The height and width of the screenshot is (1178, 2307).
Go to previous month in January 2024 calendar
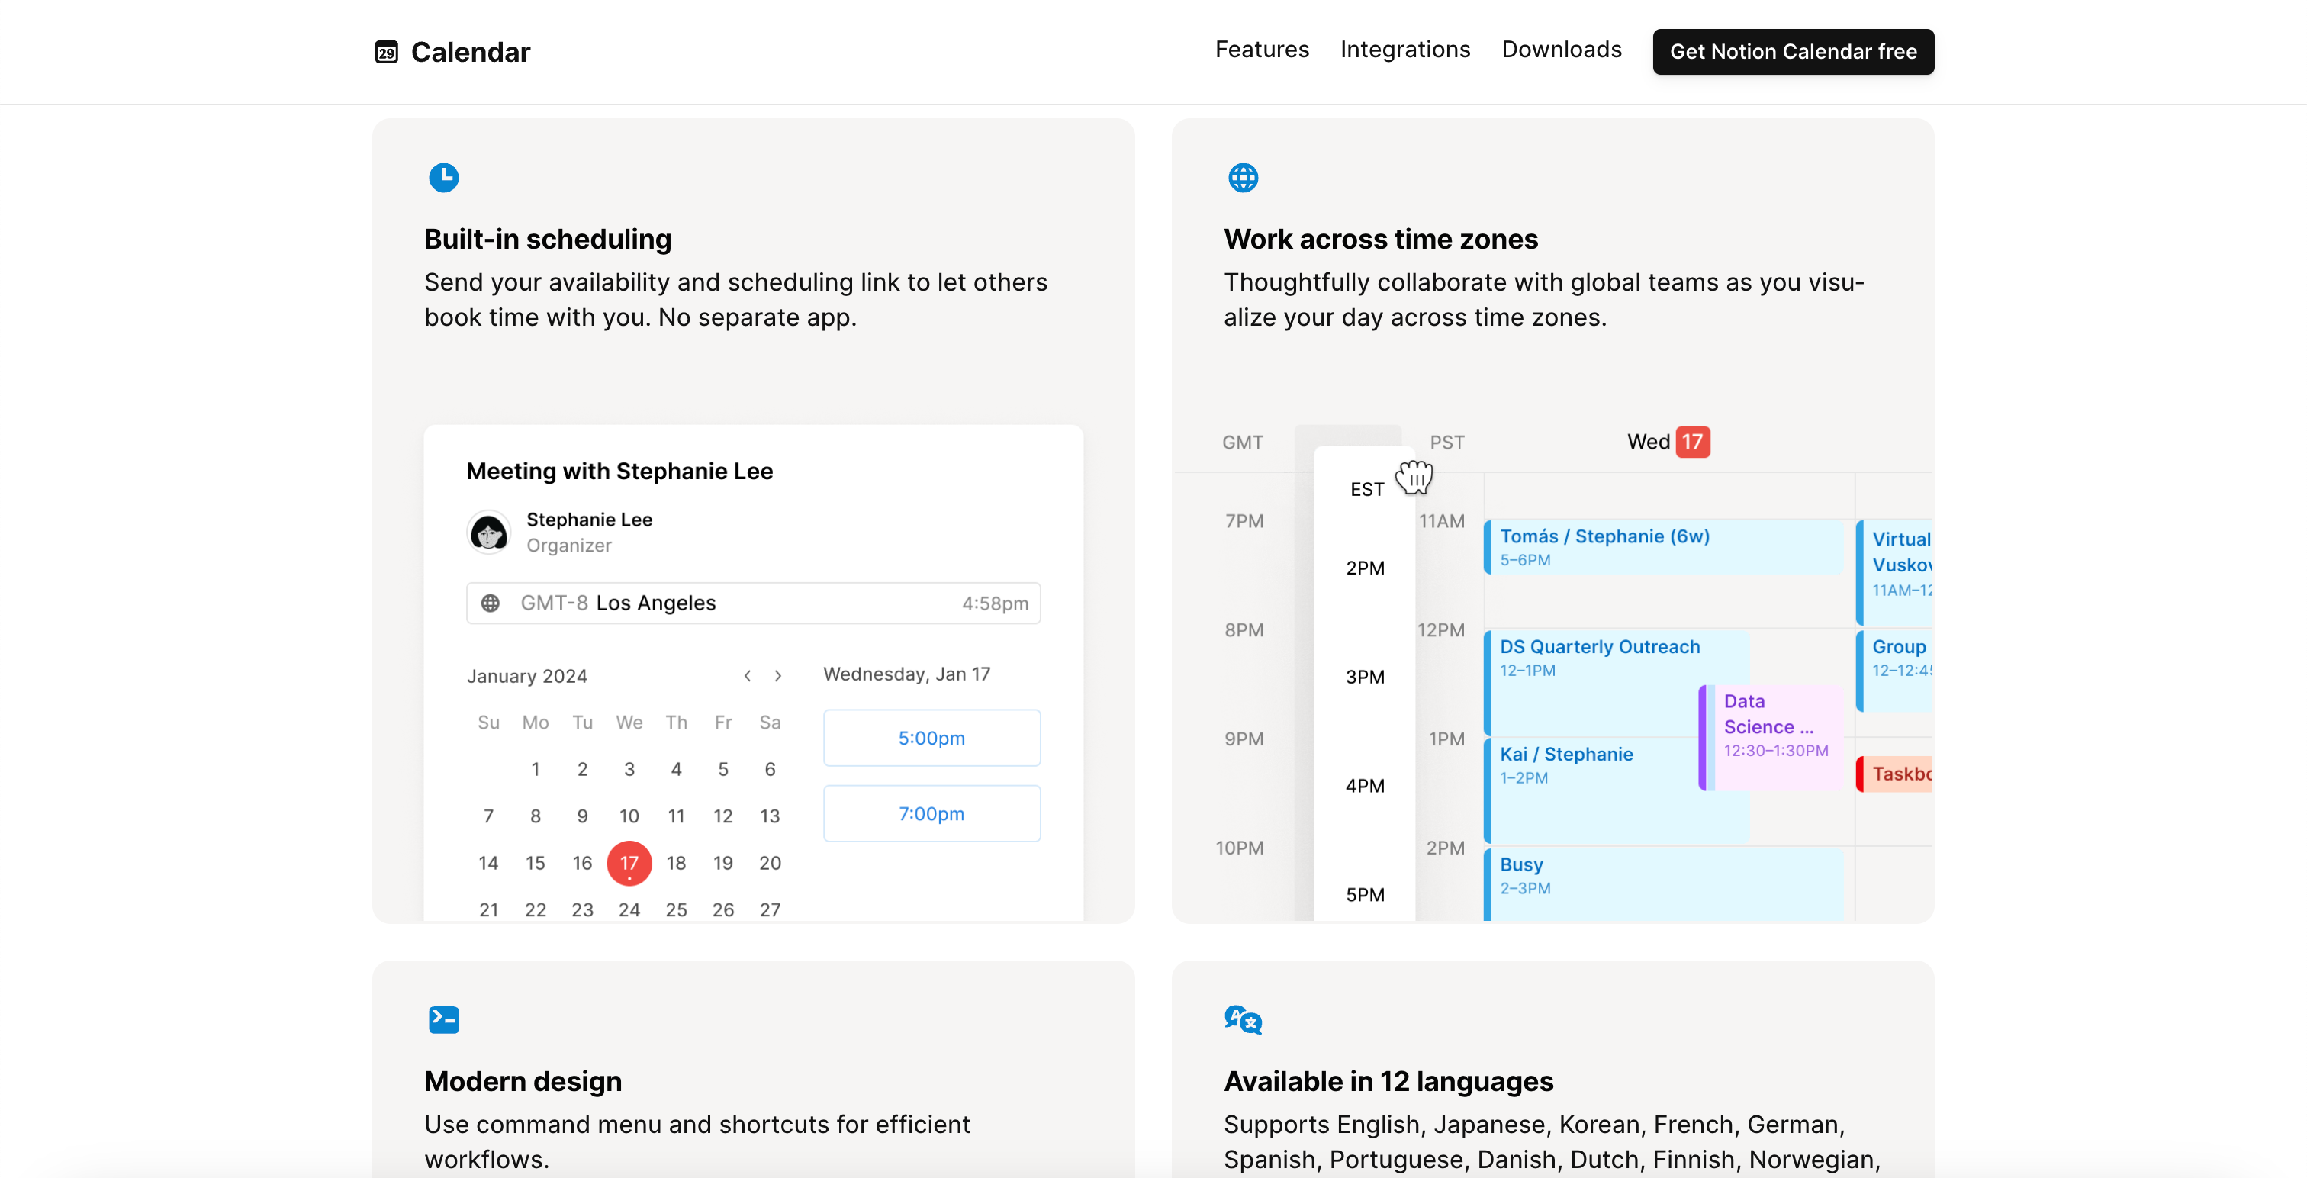[747, 675]
